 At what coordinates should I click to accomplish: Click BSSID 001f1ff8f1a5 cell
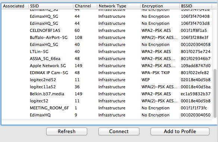(194, 30)
